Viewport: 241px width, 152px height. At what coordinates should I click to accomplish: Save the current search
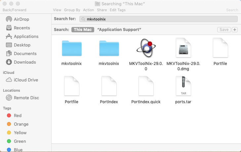pyautogui.click(x=224, y=30)
